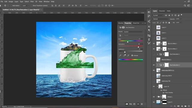
Task: Switch to the Brush Set tab
Action: [136, 23]
